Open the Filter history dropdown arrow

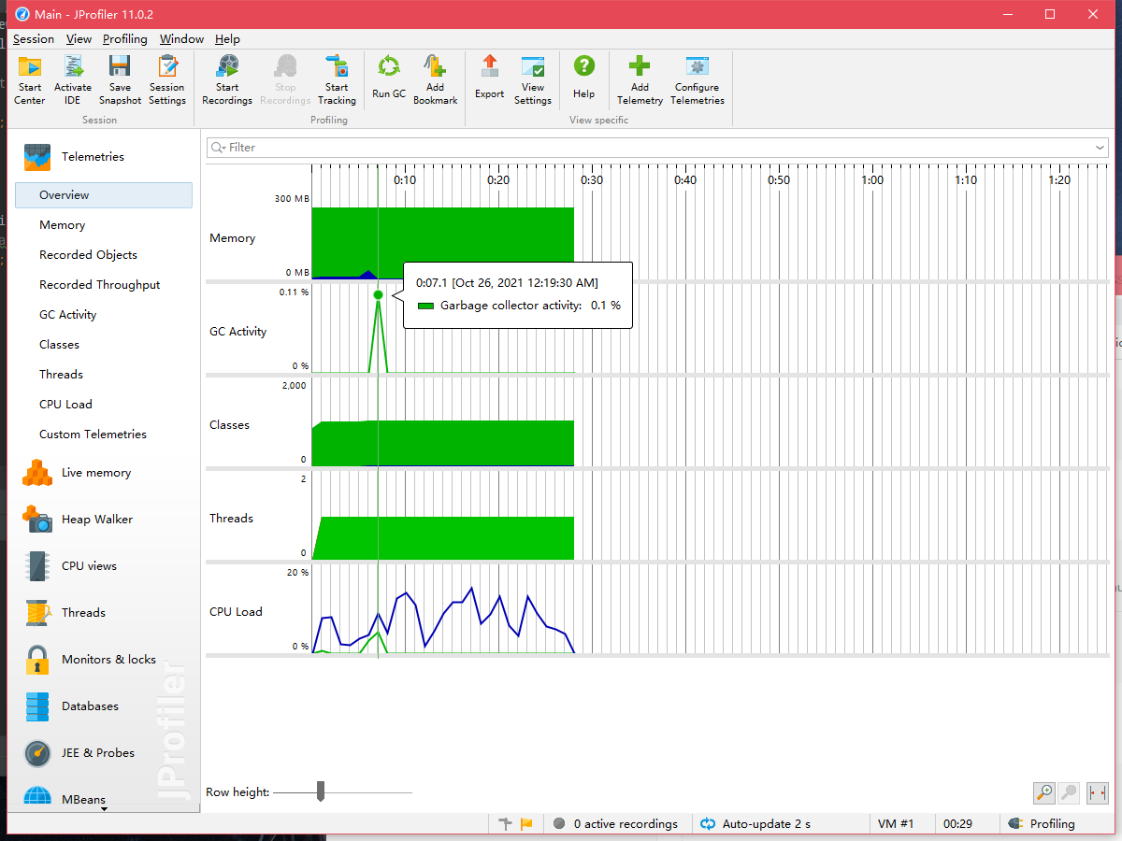[1100, 148]
